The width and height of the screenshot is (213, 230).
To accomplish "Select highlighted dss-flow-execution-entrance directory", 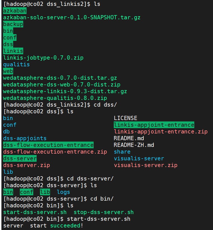I will click(48, 145).
